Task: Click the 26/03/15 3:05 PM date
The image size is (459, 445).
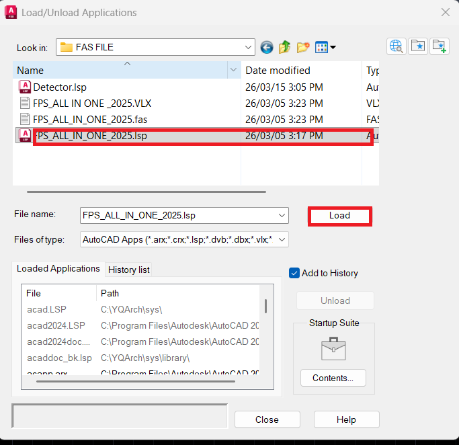Action: point(284,87)
